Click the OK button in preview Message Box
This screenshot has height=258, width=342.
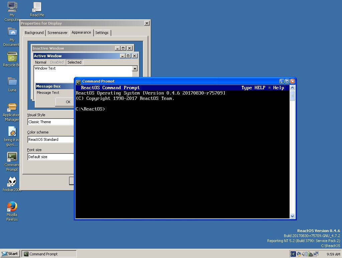pos(65,102)
